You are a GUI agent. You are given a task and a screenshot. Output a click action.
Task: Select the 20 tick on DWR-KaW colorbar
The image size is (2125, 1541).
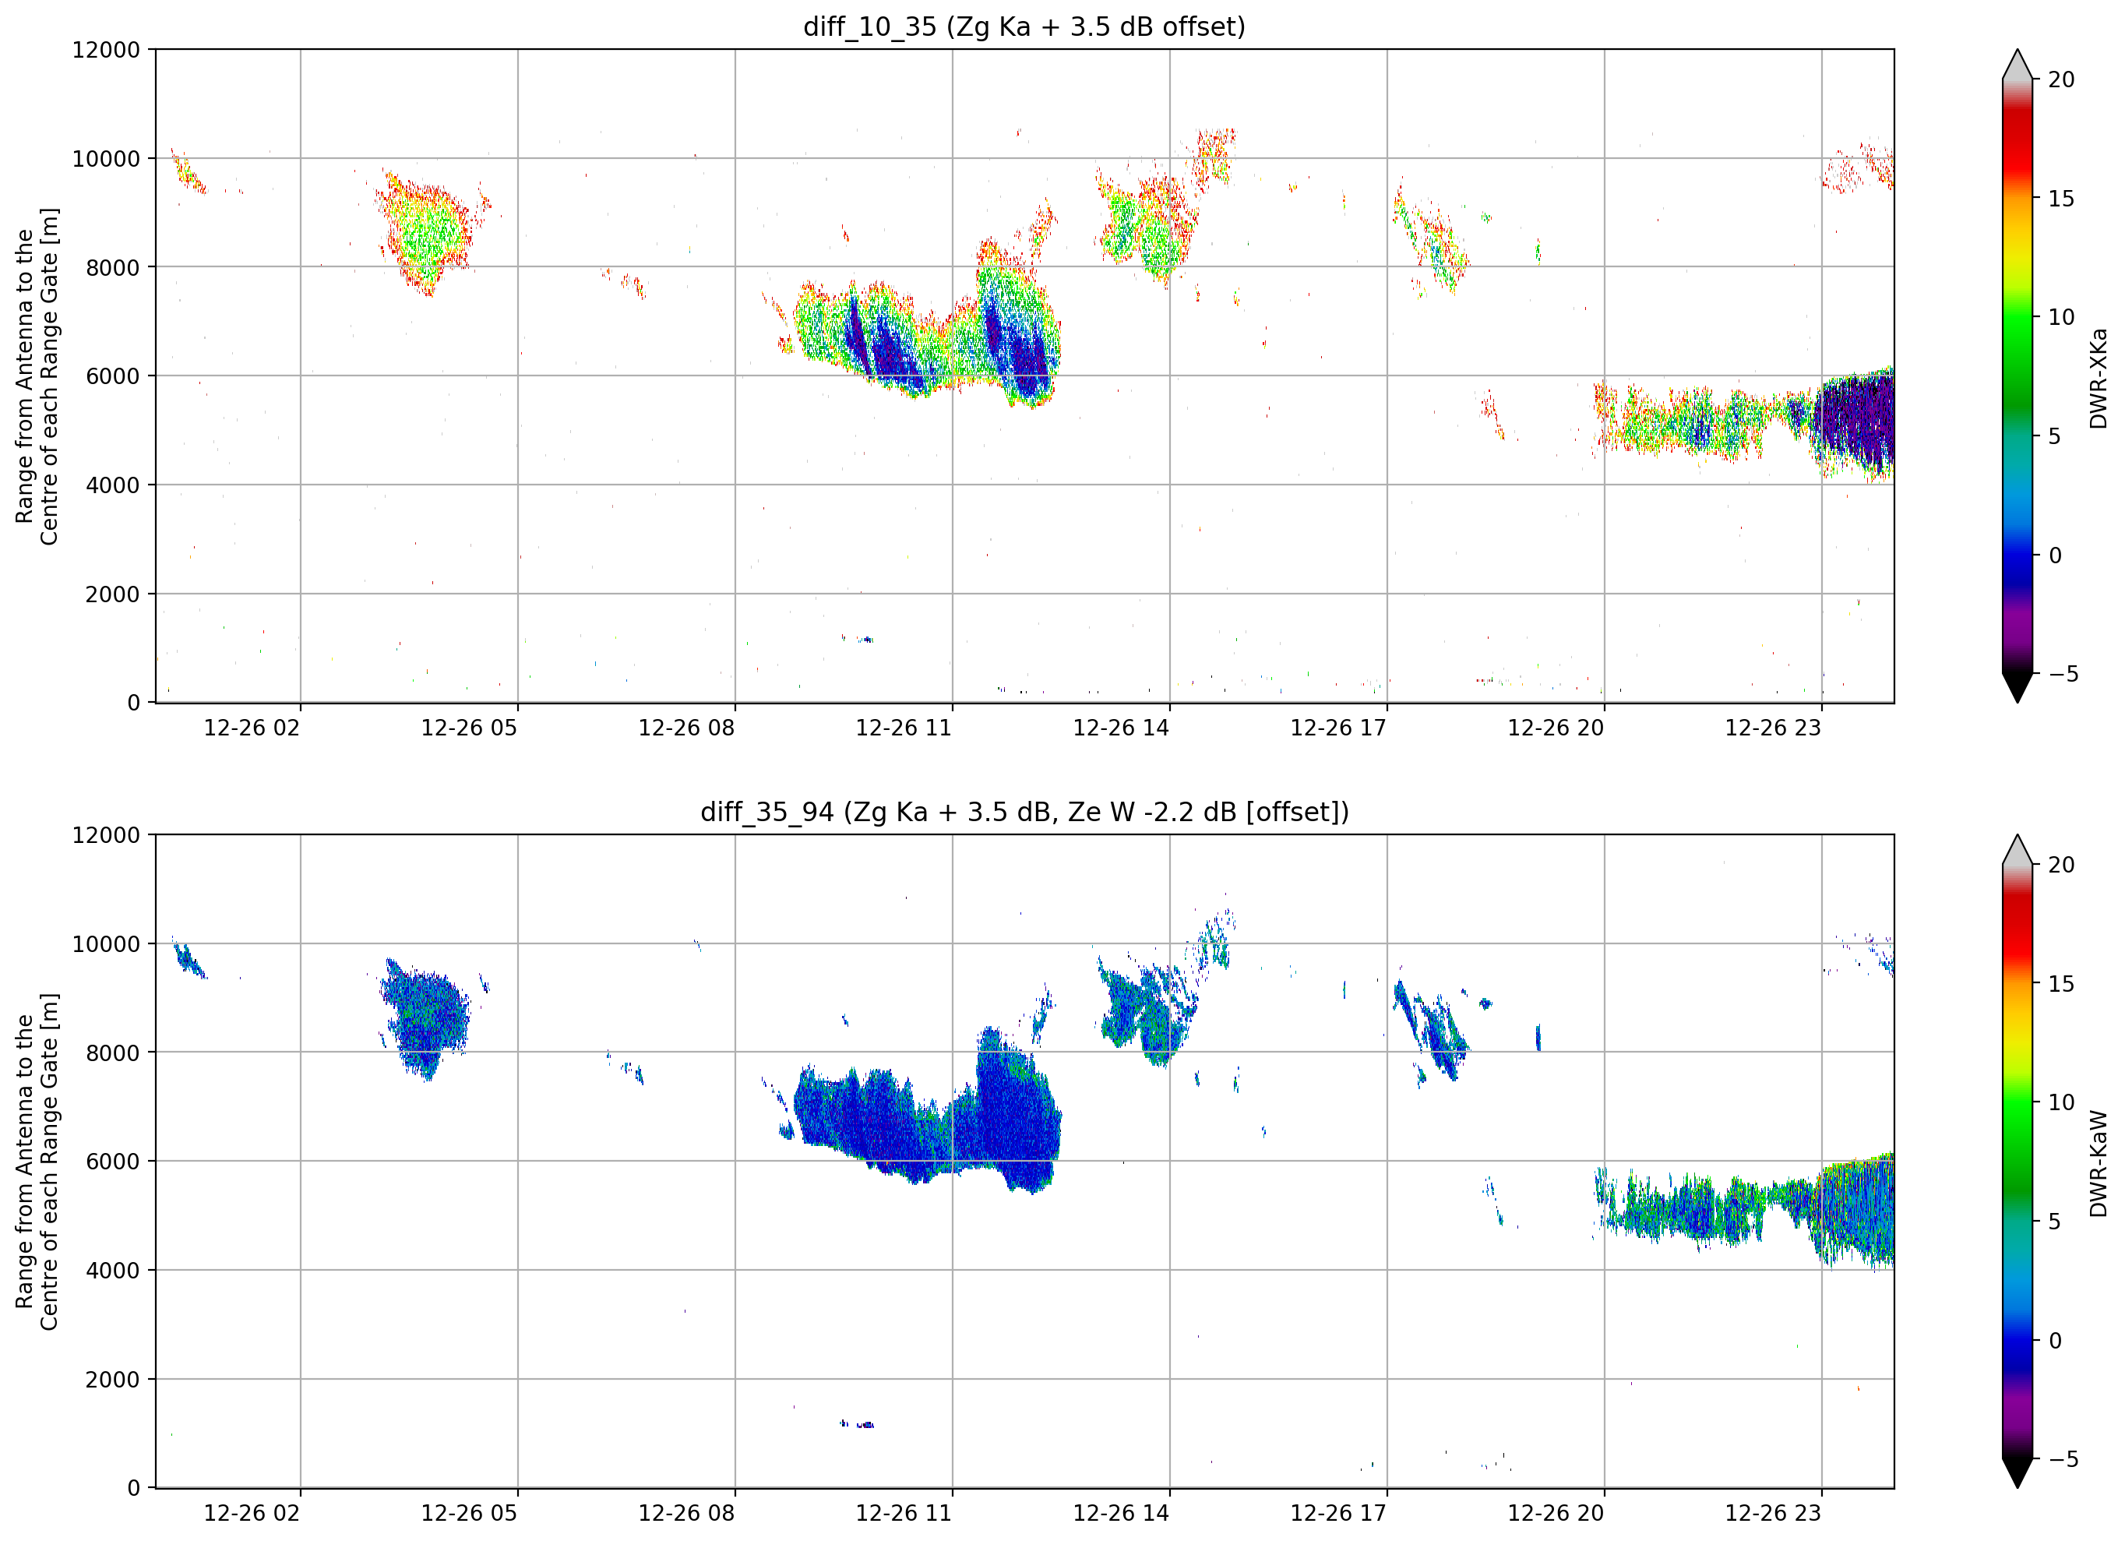2061,866
